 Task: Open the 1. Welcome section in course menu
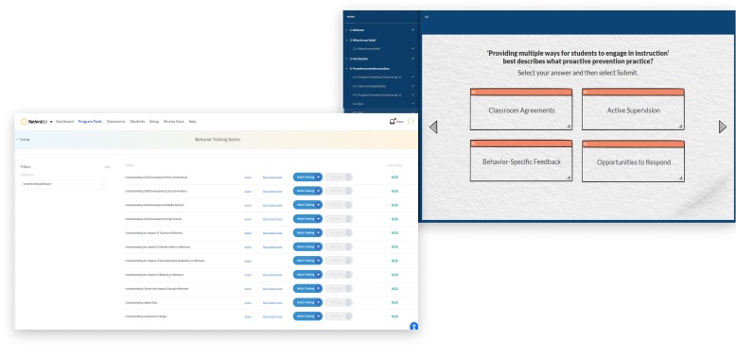[357, 30]
